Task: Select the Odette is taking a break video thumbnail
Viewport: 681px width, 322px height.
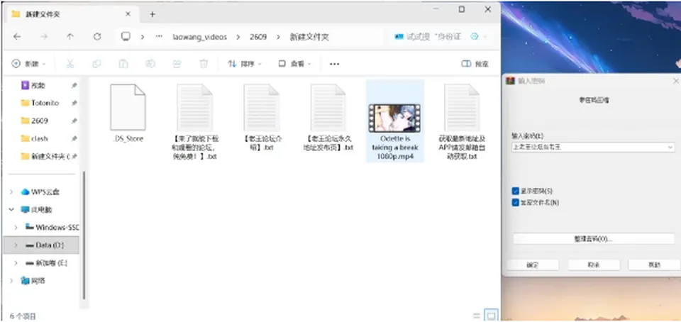Action: click(x=394, y=118)
